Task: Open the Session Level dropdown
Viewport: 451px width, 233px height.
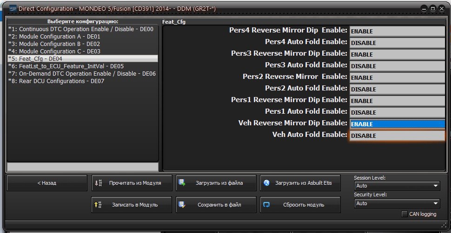Action: tap(397, 186)
